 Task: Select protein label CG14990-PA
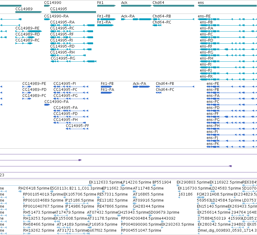tap(56, 102)
